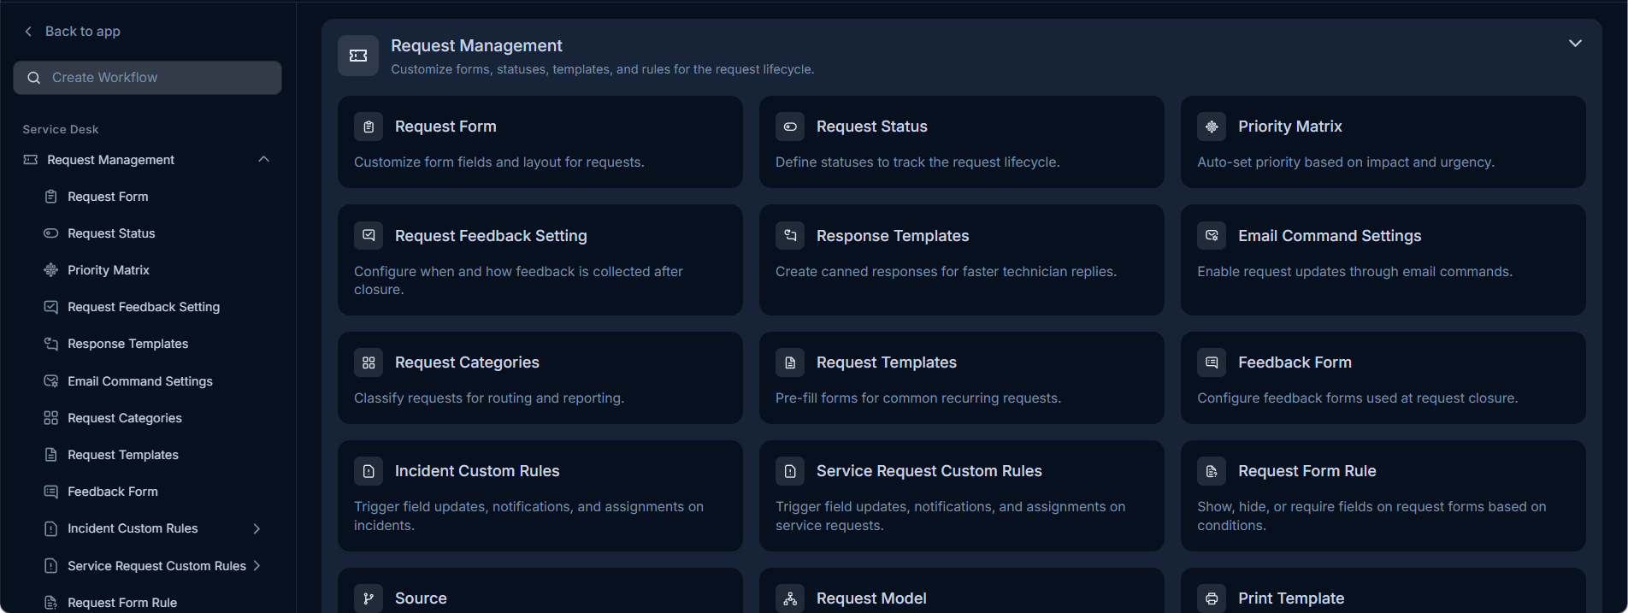Click 'Pre-fill forms for common recurring requests.' text
Screen dimensions: 1628x613
918,398
